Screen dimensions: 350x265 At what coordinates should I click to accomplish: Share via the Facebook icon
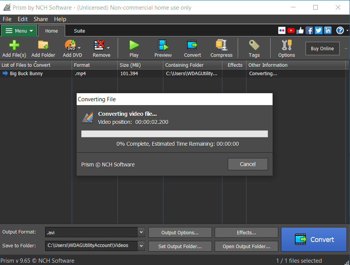(x=309, y=30)
